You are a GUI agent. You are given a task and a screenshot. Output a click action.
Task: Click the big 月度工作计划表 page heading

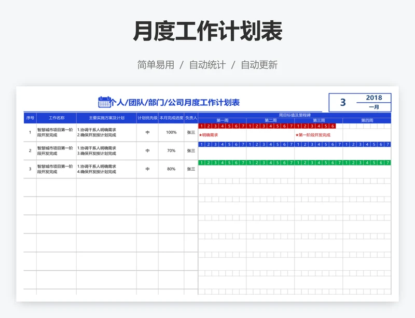tap(208, 31)
